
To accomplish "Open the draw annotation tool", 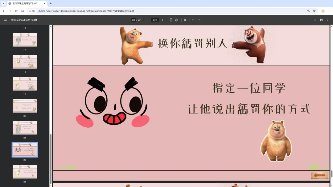I will coord(185,20).
